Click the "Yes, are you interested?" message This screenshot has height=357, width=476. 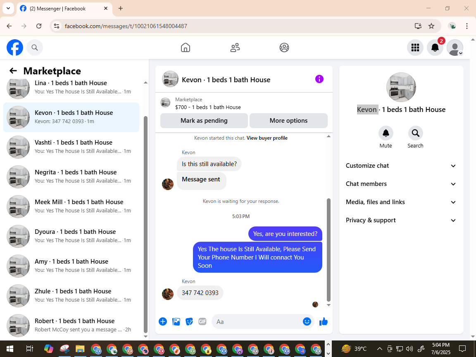[x=286, y=234]
